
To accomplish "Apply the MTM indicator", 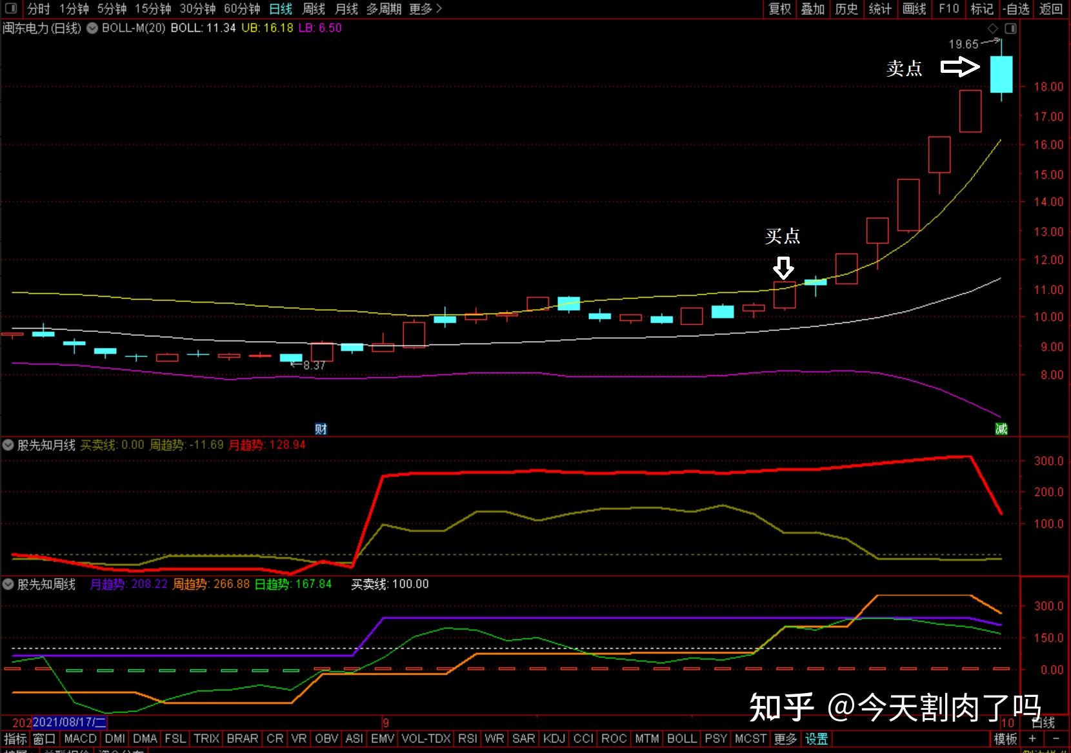I will [646, 739].
